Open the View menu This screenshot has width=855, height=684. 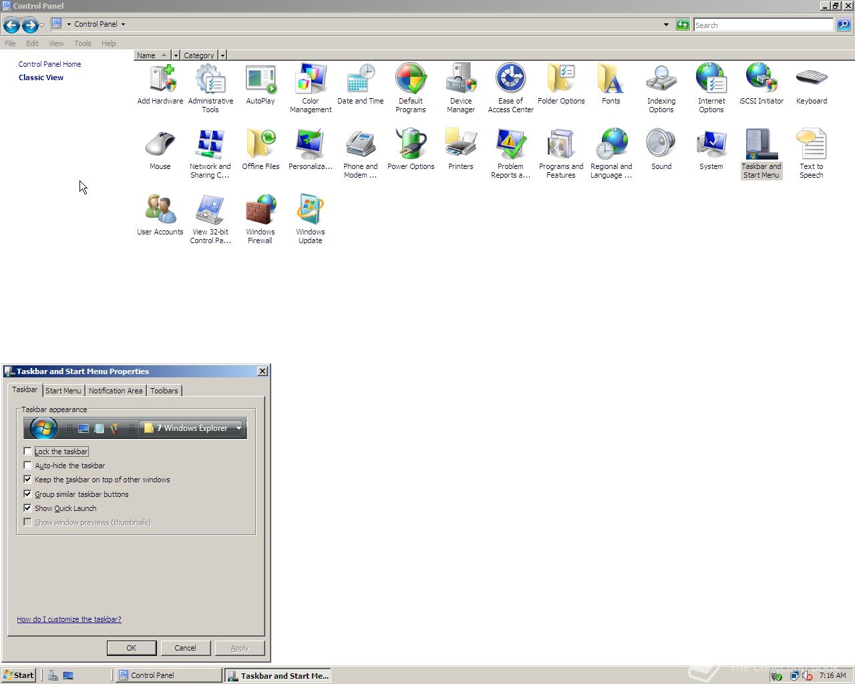(x=56, y=43)
